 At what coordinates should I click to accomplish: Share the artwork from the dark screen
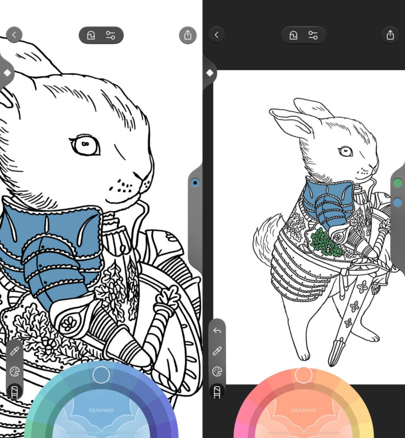(x=390, y=35)
